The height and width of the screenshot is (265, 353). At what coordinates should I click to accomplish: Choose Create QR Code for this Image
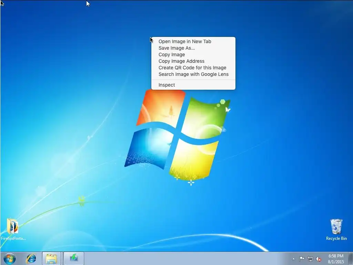193,68
